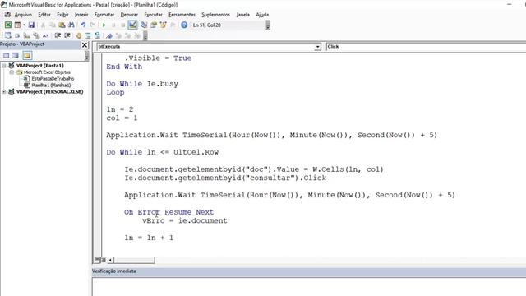Open the Properties Window icon
The image size is (526, 296).
click(154, 25)
